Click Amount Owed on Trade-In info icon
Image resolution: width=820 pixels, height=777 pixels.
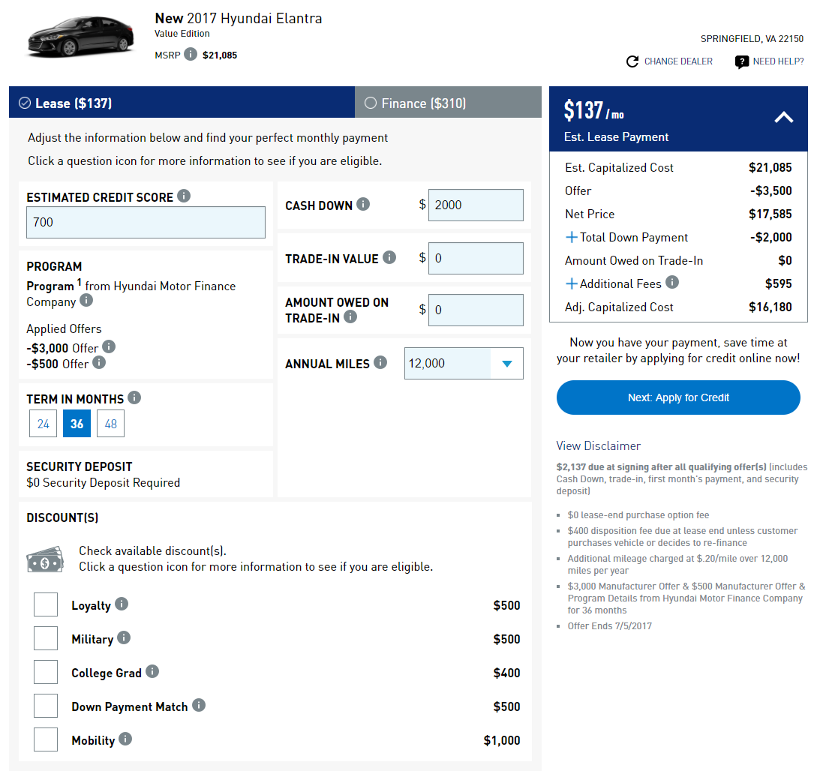pyautogui.click(x=350, y=316)
